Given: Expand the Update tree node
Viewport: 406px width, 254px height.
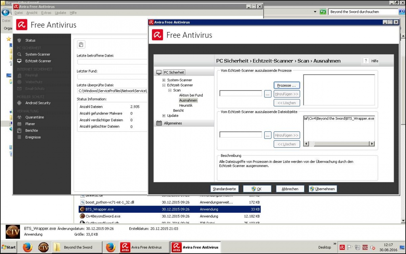Looking at the screenshot, I should pyautogui.click(x=164, y=116).
